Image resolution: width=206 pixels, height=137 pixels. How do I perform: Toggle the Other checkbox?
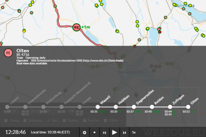coord(105,120)
